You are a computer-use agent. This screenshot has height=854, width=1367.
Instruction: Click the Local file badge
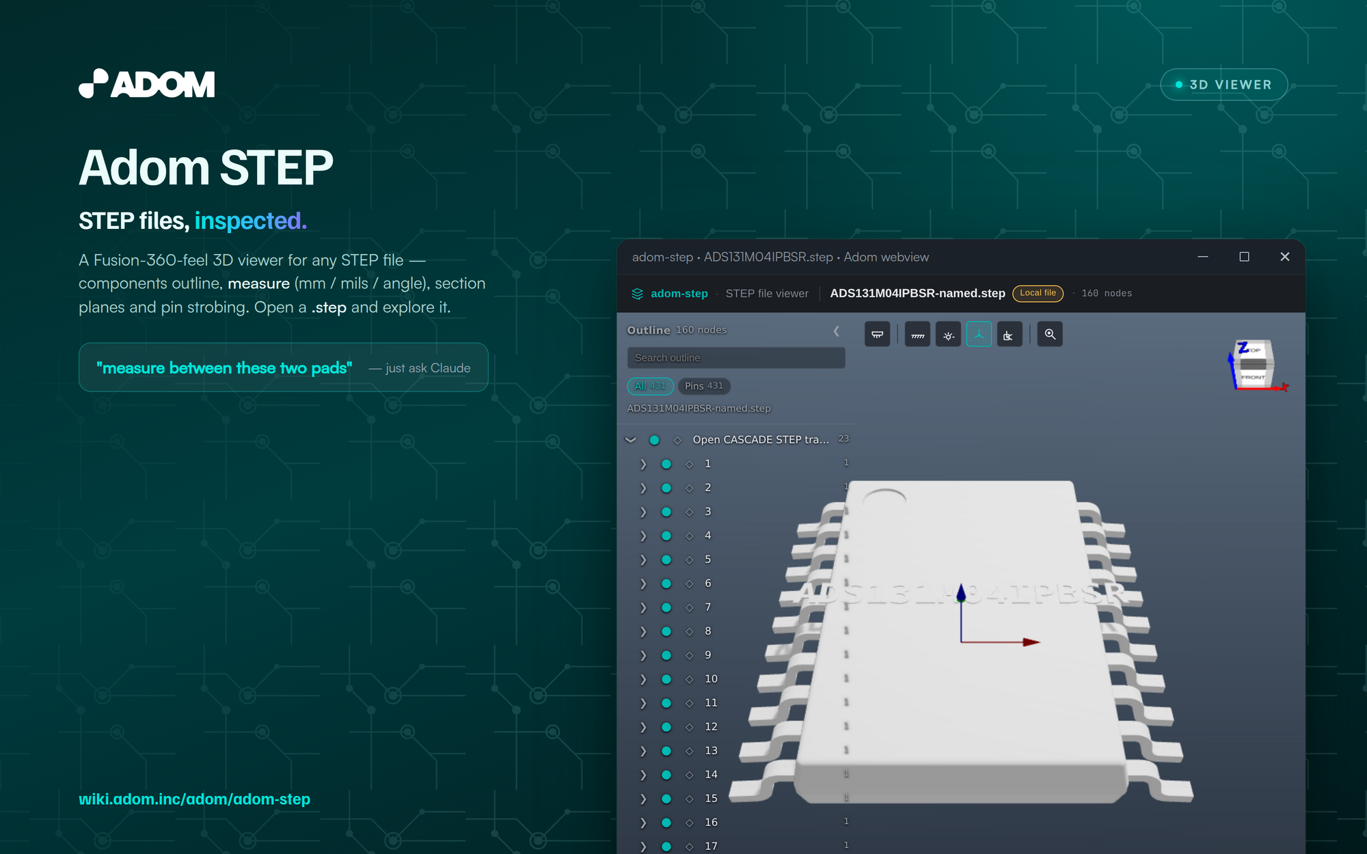pos(1038,293)
